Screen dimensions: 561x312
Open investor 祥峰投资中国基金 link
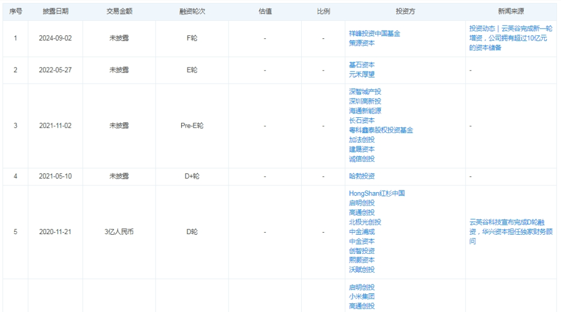[374, 34]
